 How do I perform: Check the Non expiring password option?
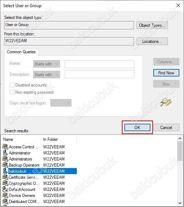(12, 92)
